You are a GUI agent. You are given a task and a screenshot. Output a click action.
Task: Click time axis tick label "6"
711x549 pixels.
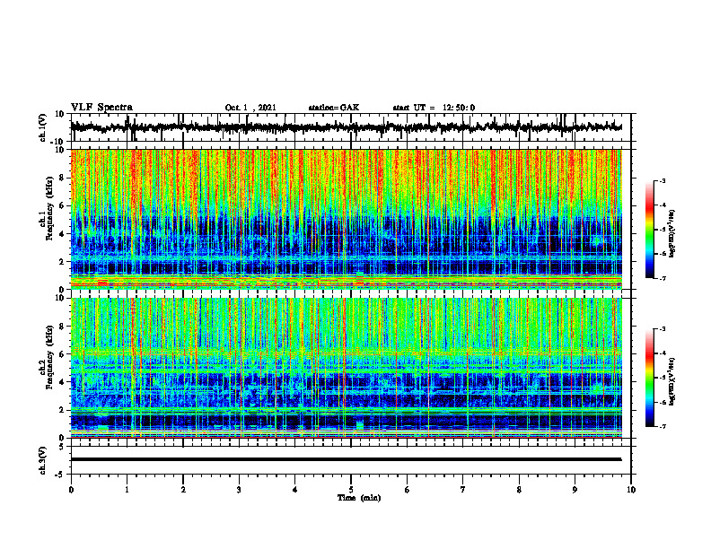click(407, 490)
